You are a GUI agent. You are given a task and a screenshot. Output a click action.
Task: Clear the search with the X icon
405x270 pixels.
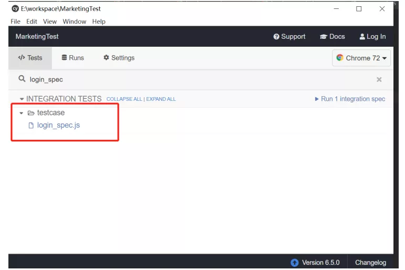tap(379, 79)
